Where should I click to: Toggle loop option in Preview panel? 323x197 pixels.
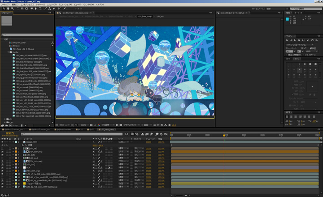point(313,40)
